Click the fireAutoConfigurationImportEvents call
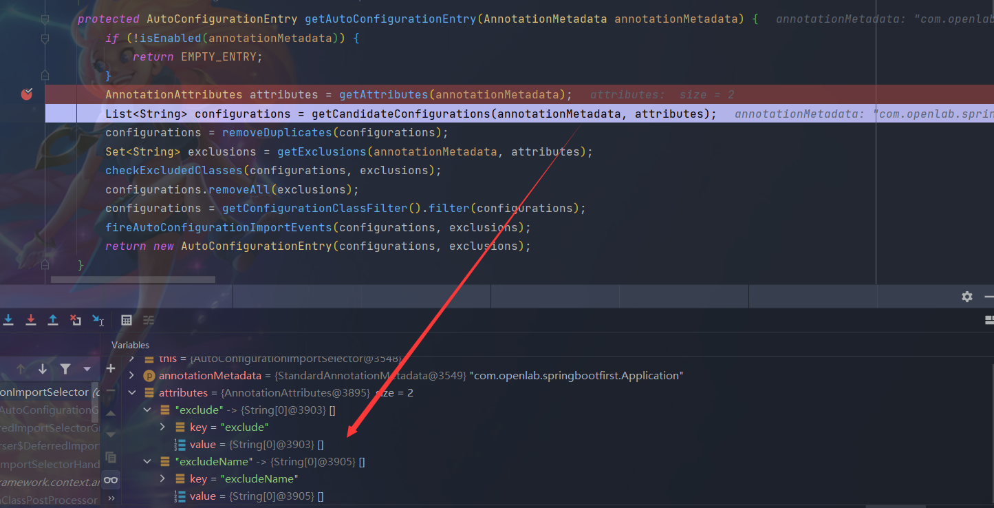 tap(218, 227)
